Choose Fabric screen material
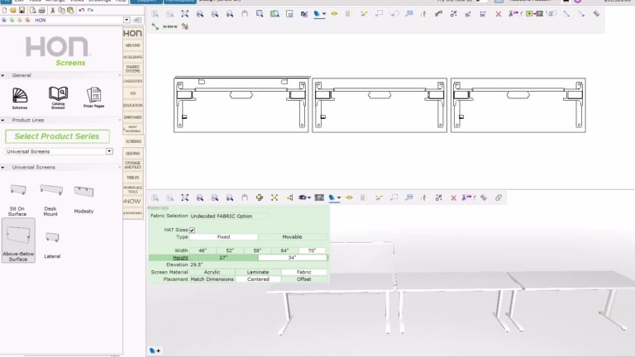635x357 pixels. point(303,272)
